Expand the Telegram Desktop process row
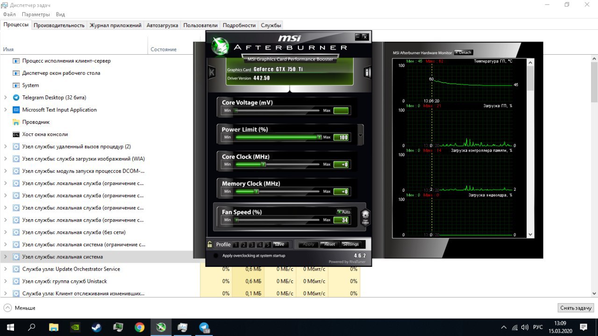Screen dimensions: 598x336 pyautogui.click(x=5, y=98)
